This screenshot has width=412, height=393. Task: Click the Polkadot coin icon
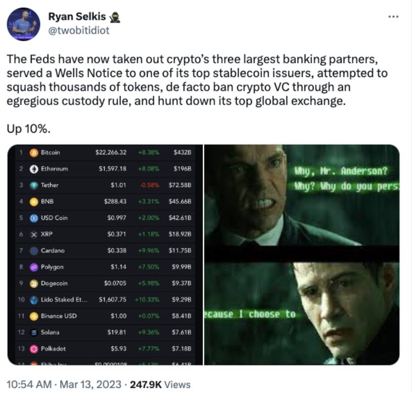pos(33,349)
